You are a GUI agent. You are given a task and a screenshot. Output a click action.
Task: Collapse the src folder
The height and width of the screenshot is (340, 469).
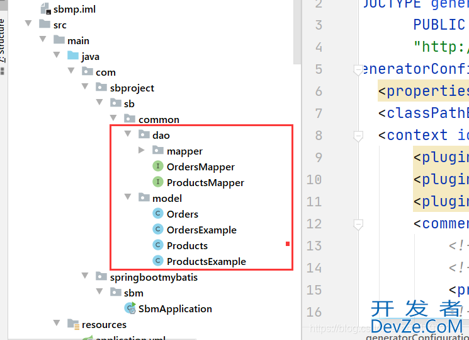[28, 23]
